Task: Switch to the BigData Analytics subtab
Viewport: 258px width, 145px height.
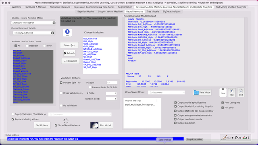Action: click(171, 12)
